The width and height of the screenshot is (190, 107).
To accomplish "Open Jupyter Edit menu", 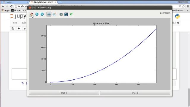I will (24, 23).
